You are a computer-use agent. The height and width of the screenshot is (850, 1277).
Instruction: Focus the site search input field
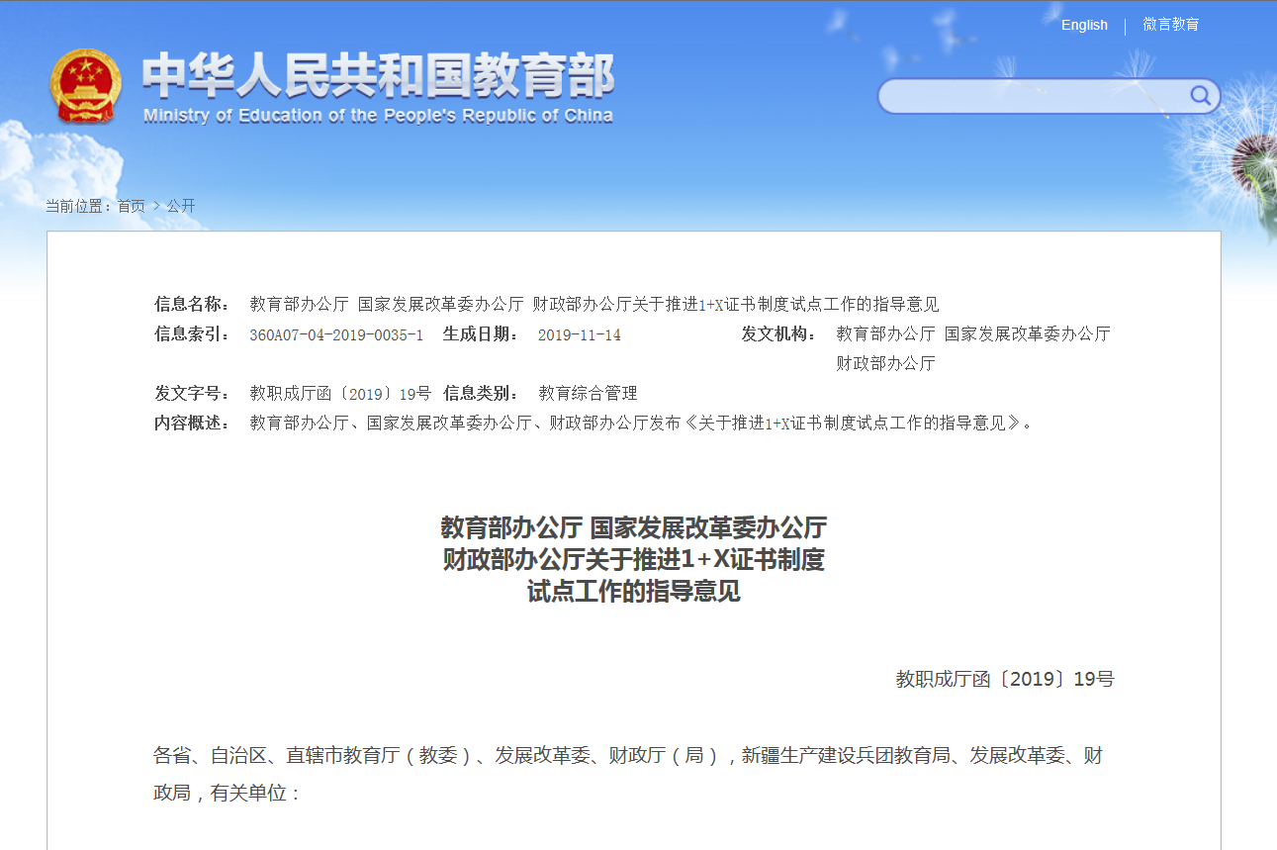(x=1034, y=96)
